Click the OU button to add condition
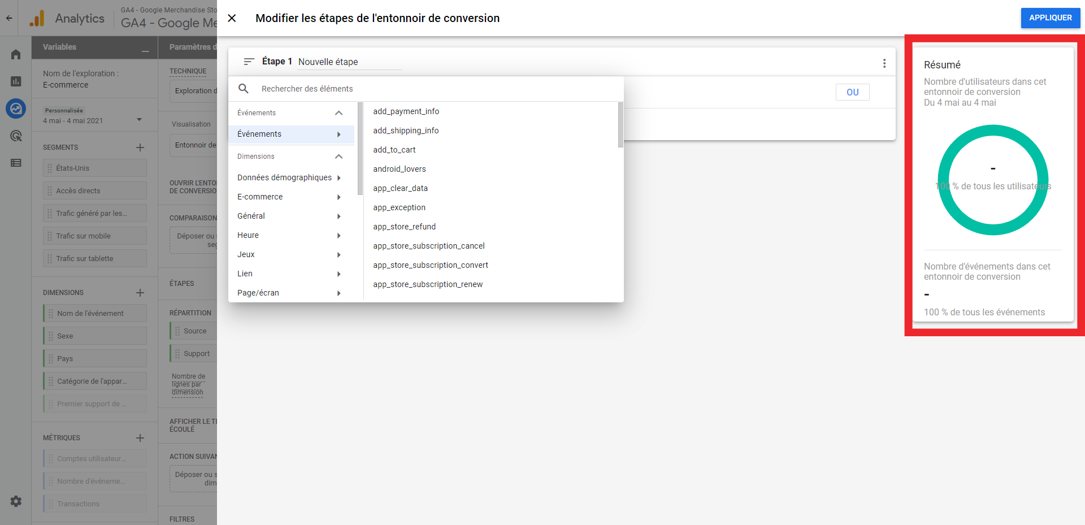This screenshot has width=1085, height=525. [x=852, y=92]
